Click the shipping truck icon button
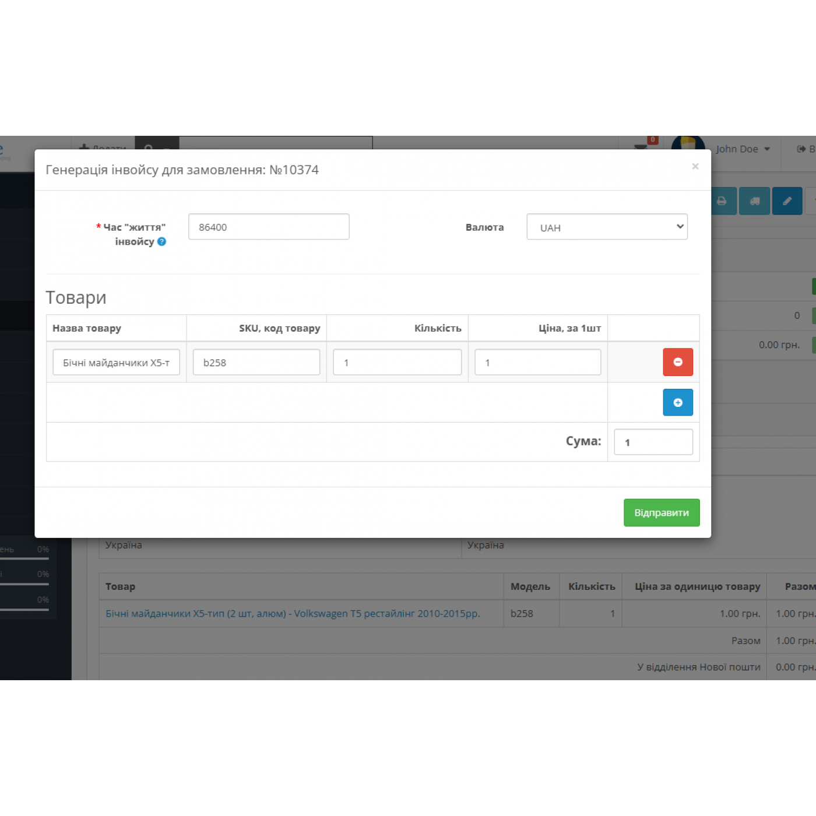 [754, 201]
